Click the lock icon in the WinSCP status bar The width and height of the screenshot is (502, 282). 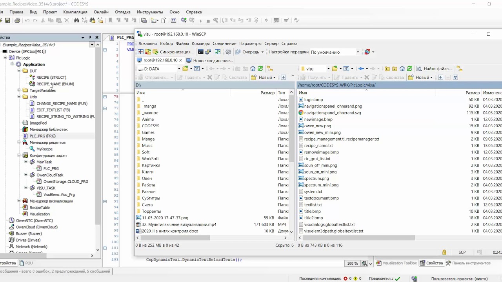444,252
